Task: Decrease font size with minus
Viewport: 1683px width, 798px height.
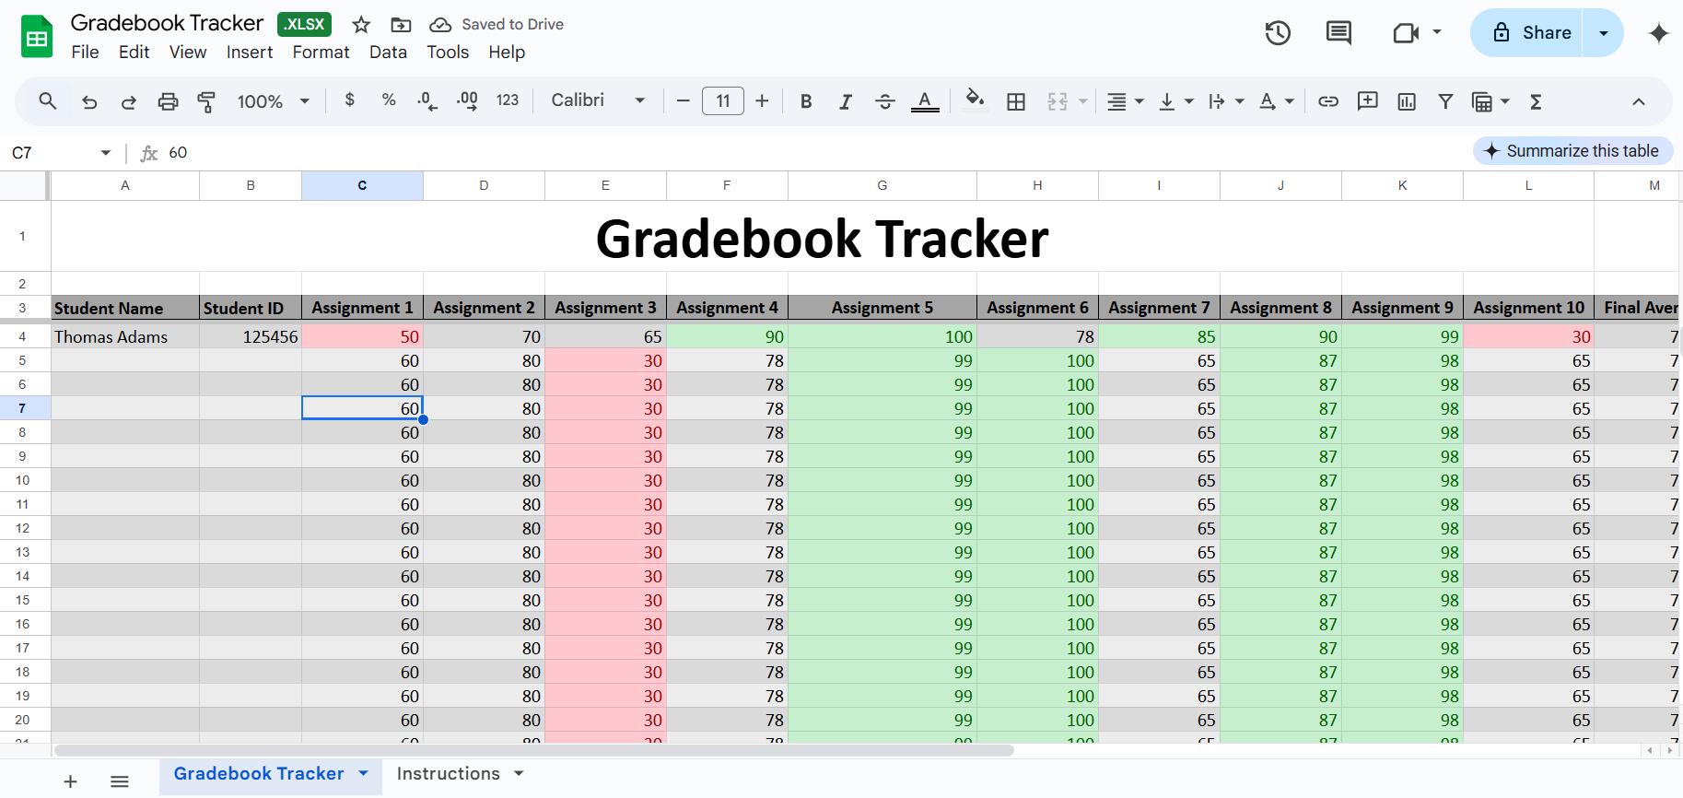Action: 683,101
